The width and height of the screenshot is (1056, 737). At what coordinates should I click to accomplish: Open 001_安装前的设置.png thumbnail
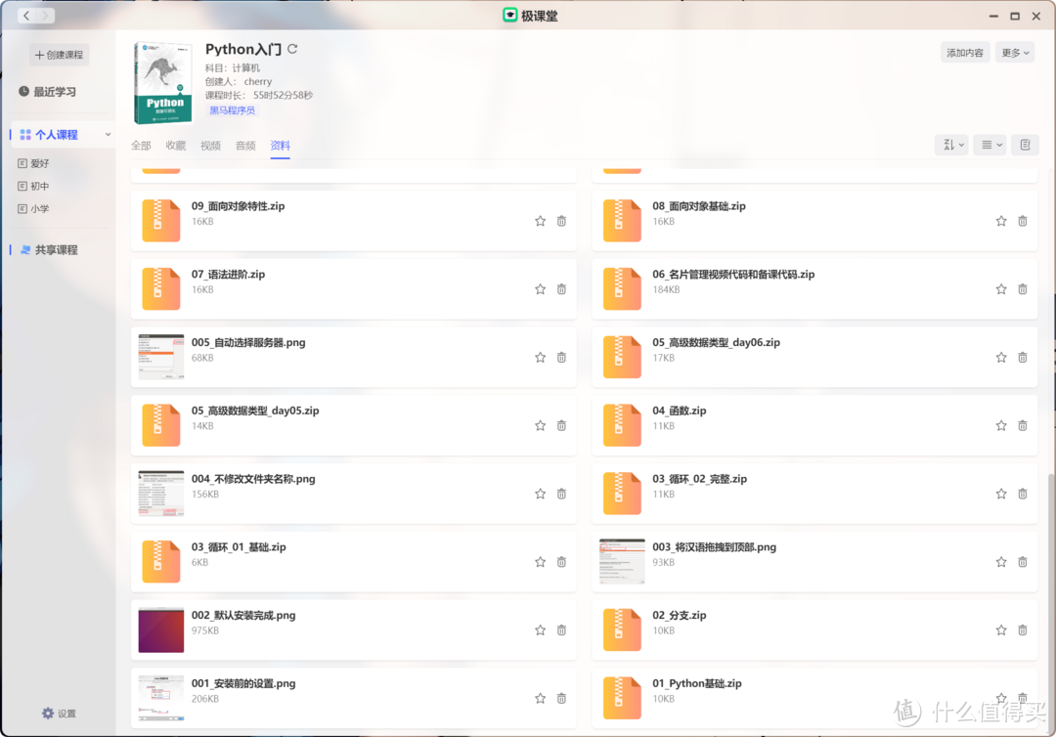coord(161,699)
